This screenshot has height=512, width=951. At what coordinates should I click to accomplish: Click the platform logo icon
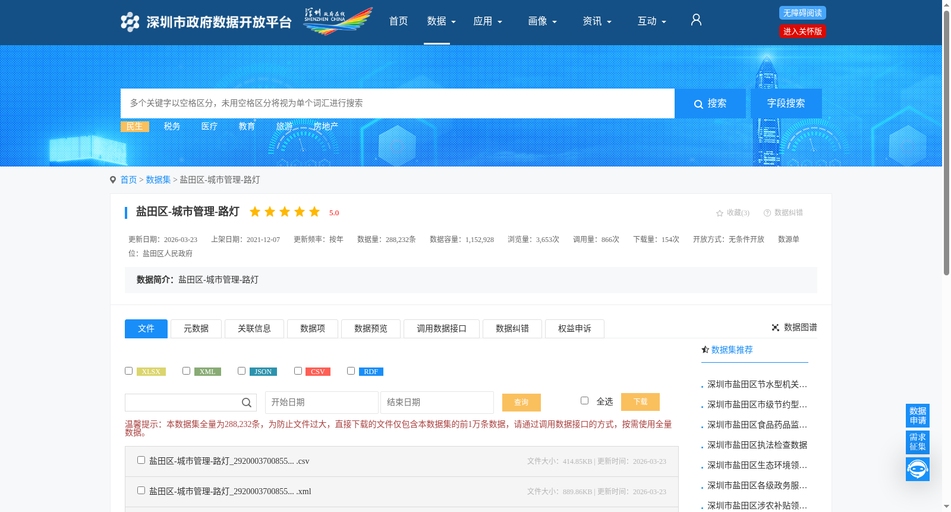tap(130, 22)
